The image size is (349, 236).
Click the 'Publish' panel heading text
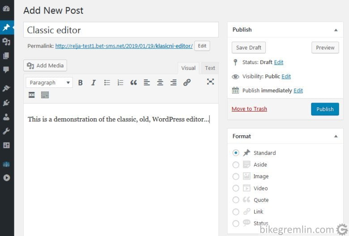pos(242,30)
